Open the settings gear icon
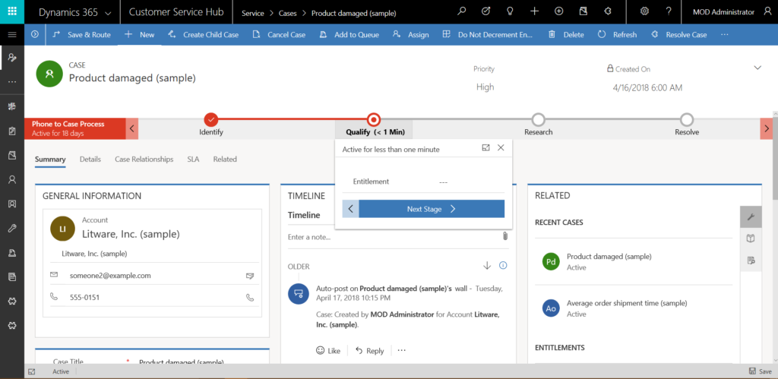778x379 pixels. (x=644, y=11)
